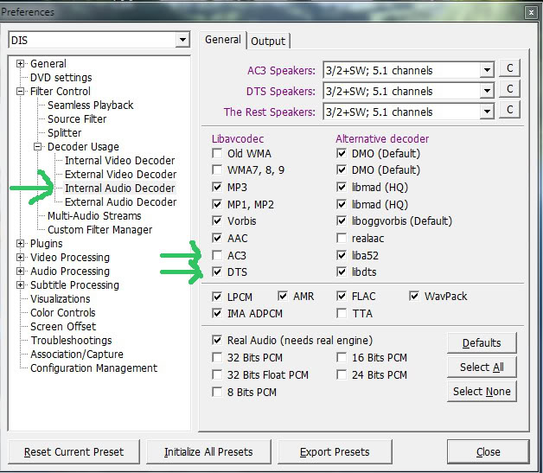
Task: Check the 32 Bits Float PCM option
Action: tap(217, 375)
